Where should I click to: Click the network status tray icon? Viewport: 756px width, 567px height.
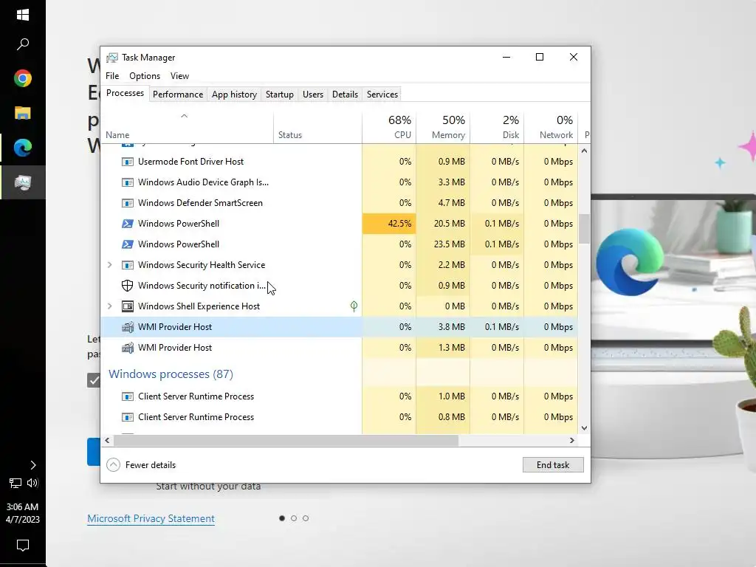pyautogui.click(x=15, y=483)
